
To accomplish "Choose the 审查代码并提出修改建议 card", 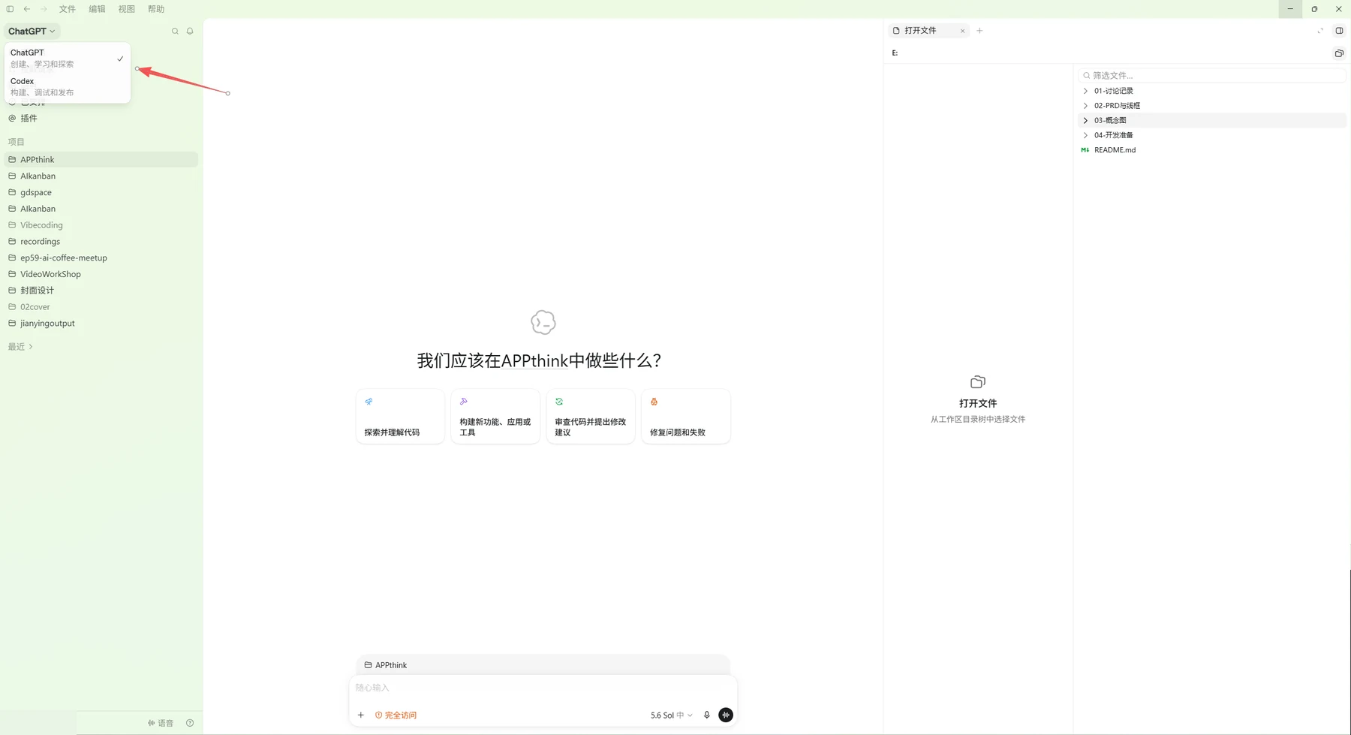I will point(591,417).
